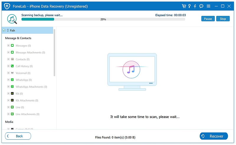Select Kik Attachments (0) category
The image size is (236, 145).
[x=27, y=100]
